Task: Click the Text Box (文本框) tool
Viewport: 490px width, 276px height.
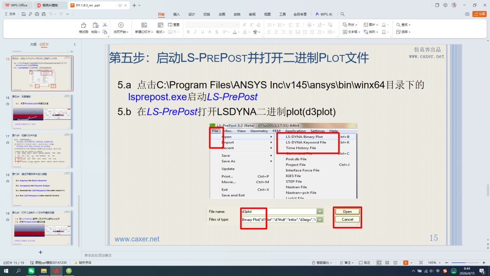Action: (x=352, y=32)
